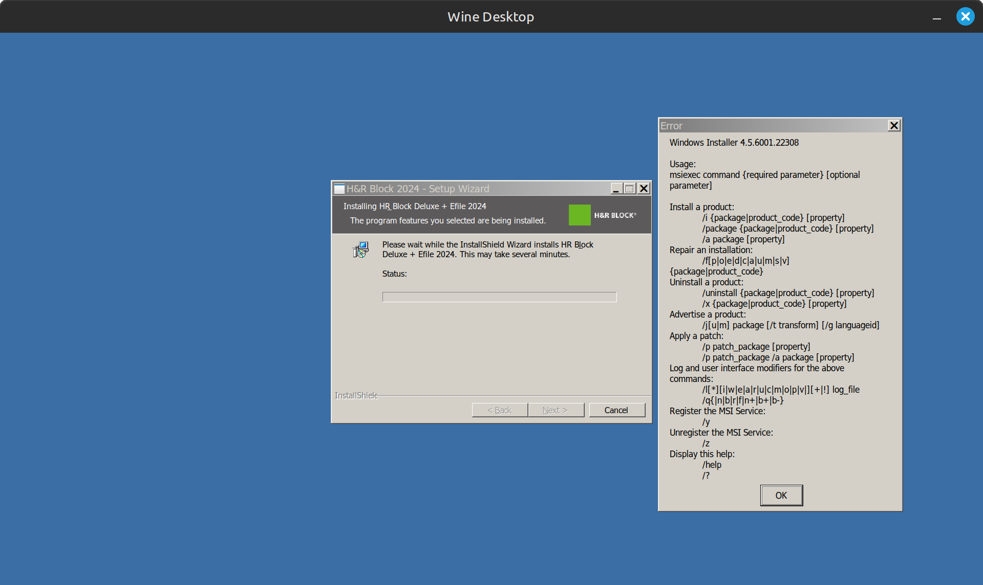Close the Error dialog with X
983x585 pixels.
pyautogui.click(x=894, y=125)
